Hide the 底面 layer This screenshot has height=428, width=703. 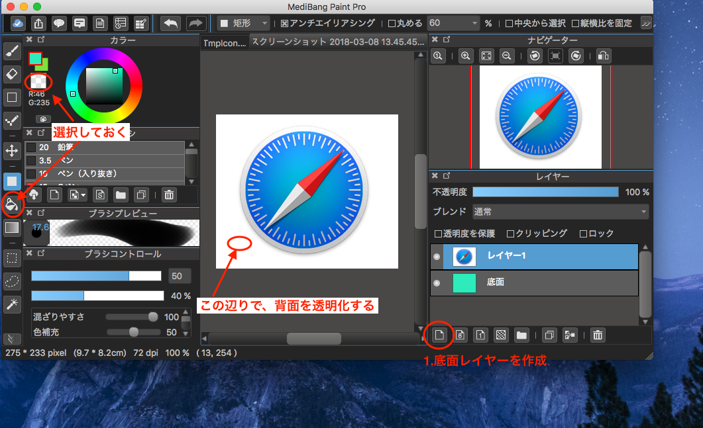pyautogui.click(x=437, y=283)
